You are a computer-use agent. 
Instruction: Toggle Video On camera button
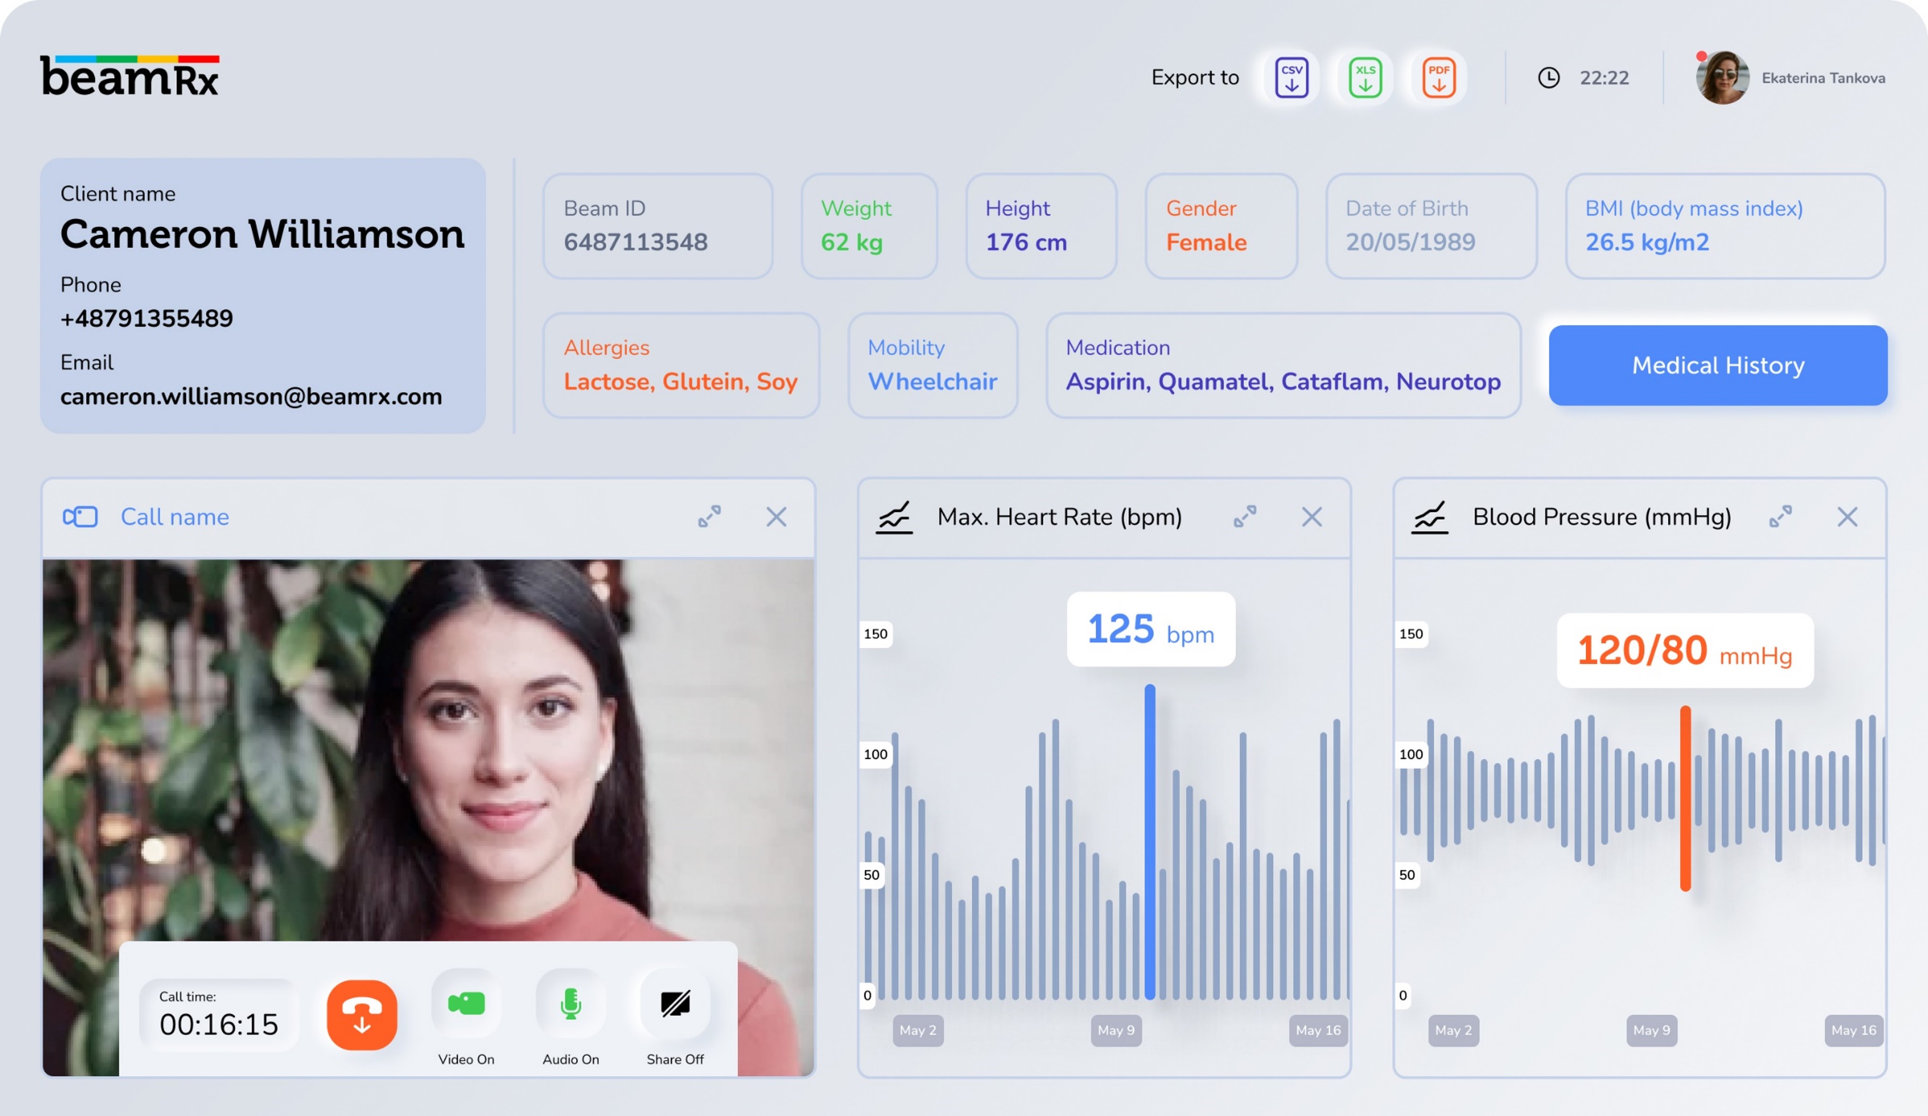[x=466, y=1003]
